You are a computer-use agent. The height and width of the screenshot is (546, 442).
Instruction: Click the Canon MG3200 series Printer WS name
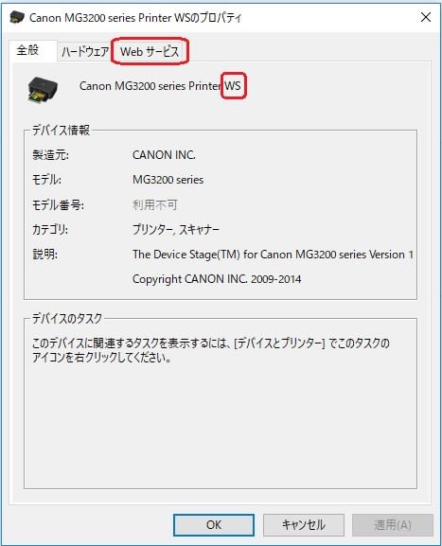160,86
